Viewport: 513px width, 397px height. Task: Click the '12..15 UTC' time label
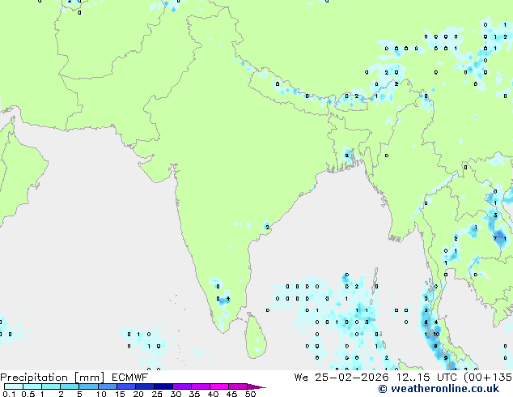[426, 378]
